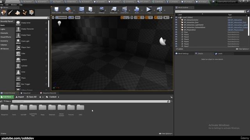Click the Save All button
The width and height of the screenshot is (250, 140).
[32, 97]
